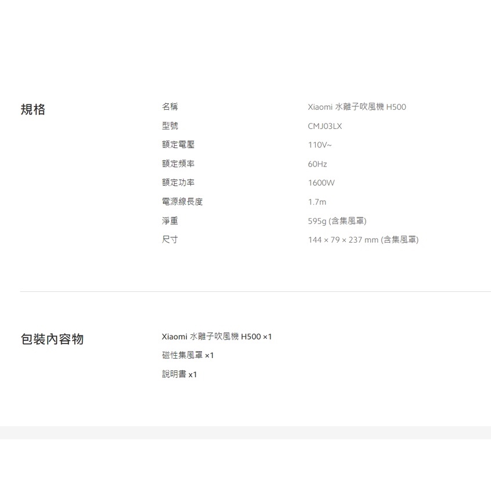Click the 名稱 label
Viewport: 491px width, 491px height.
click(x=170, y=107)
